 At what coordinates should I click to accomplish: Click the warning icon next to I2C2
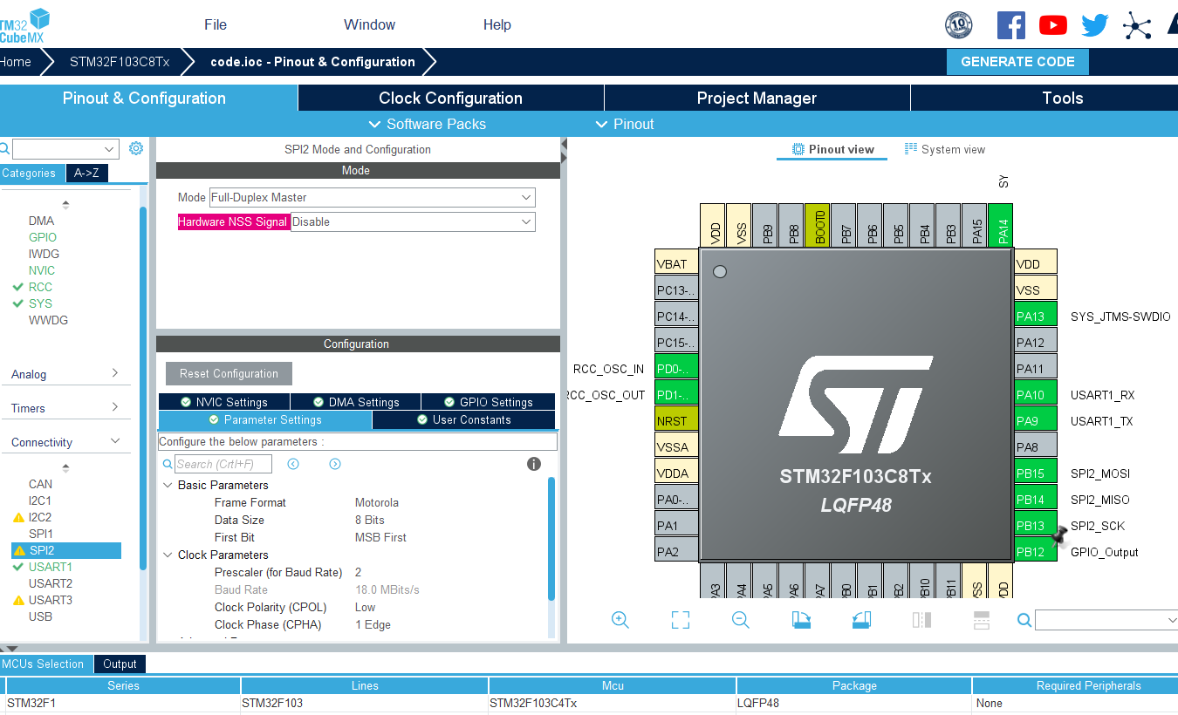[x=18, y=517]
